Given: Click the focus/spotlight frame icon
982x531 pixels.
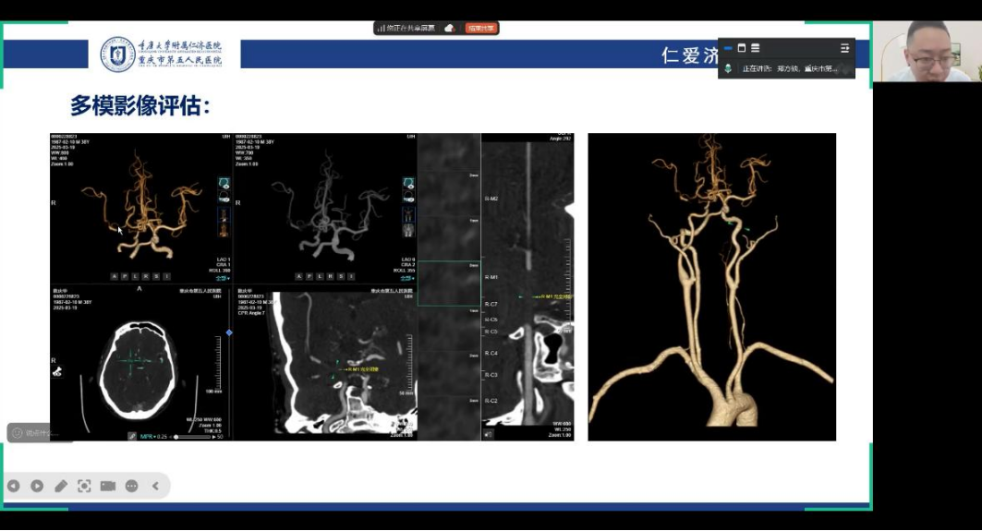Looking at the screenshot, I should [84, 486].
